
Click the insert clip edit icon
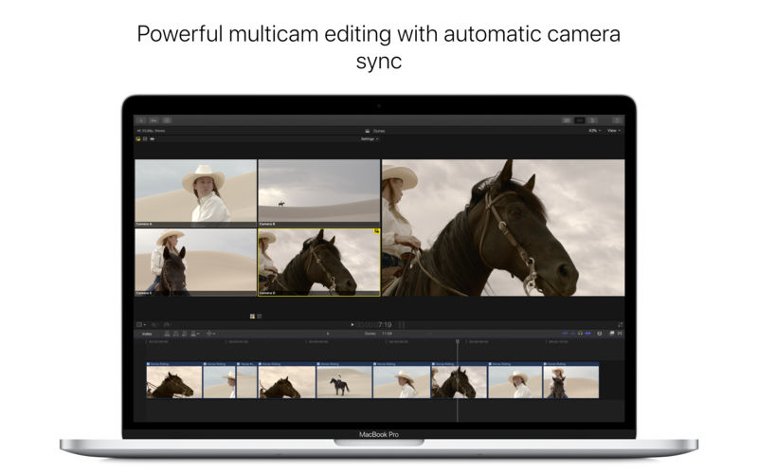176,334
